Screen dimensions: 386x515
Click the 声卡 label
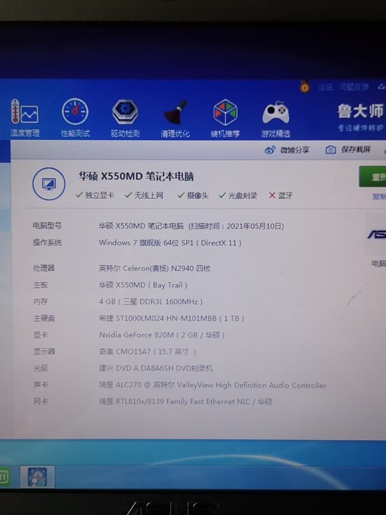(x=40, y=384)
